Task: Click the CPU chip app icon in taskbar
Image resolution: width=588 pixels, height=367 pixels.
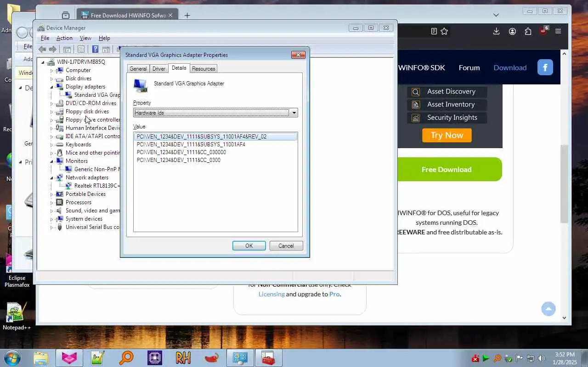Action: [x=154, y=358]
